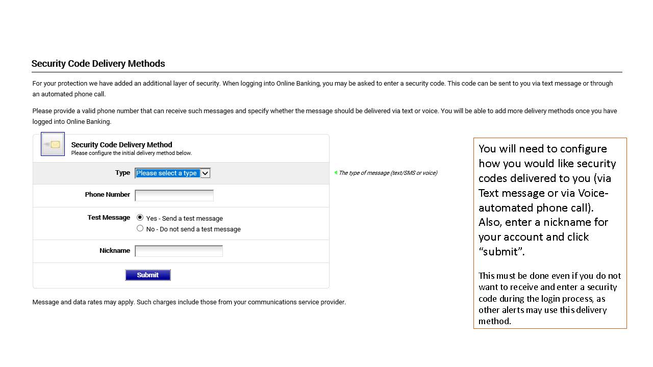
Task: Click the orange-bordered instruction note box
Action: click(549, 232)
